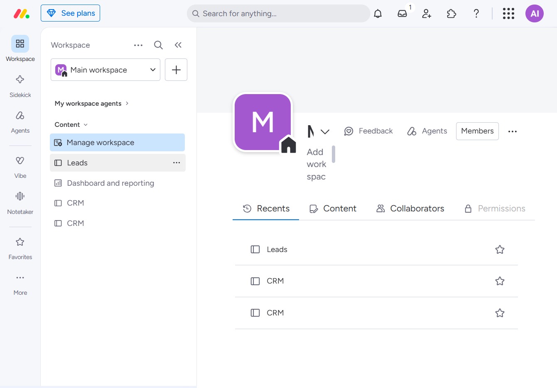Open the help question mark
557x388 pixels.
click(476, 14)
